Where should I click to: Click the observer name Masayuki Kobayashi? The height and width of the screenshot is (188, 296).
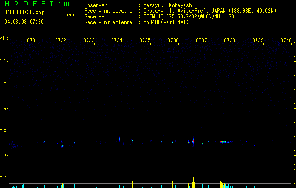pos(169,5)
